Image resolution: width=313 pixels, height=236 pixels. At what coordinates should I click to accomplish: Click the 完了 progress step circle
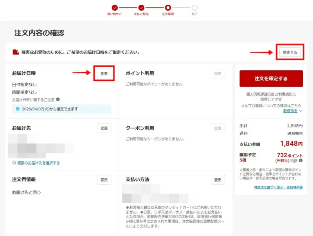194,7
